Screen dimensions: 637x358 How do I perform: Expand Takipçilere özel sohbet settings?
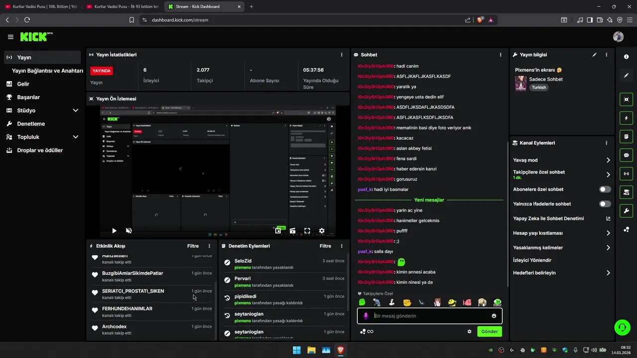pos(608,175)
